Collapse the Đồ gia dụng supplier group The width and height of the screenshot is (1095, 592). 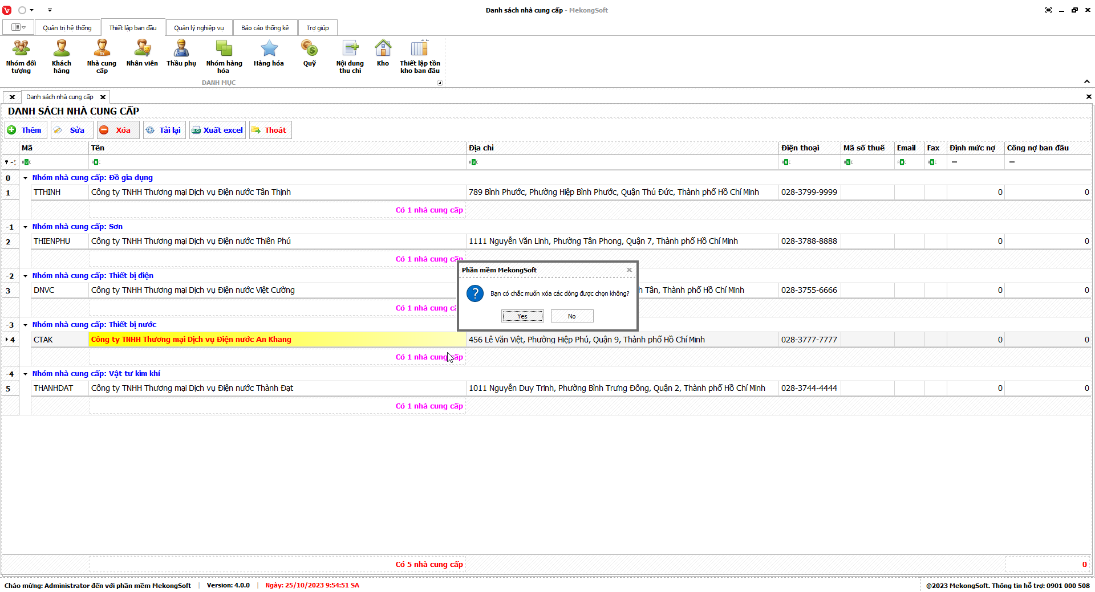pyautogui.click(x=26, y=178)
